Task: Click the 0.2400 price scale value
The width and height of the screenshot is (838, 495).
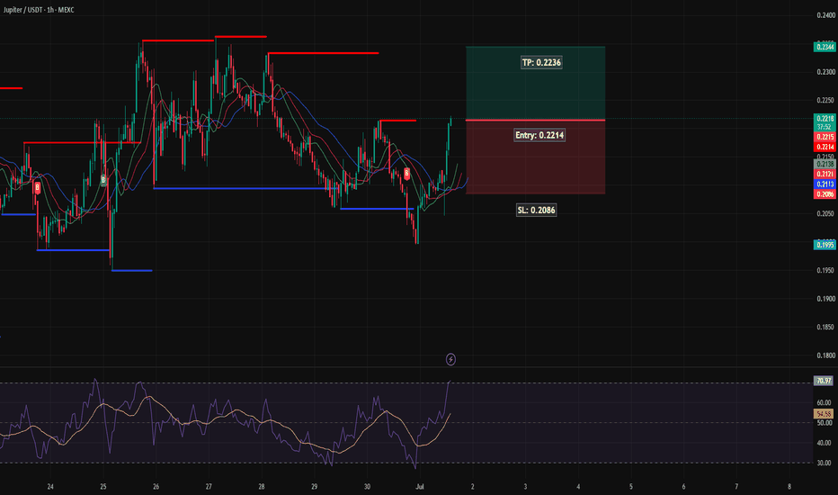Action: click(x=825, y=15)
